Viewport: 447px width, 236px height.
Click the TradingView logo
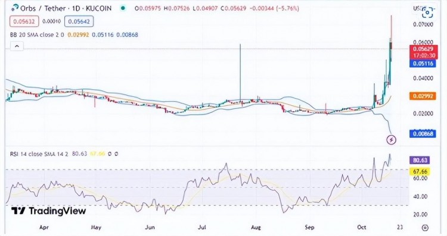coord(48,211)
